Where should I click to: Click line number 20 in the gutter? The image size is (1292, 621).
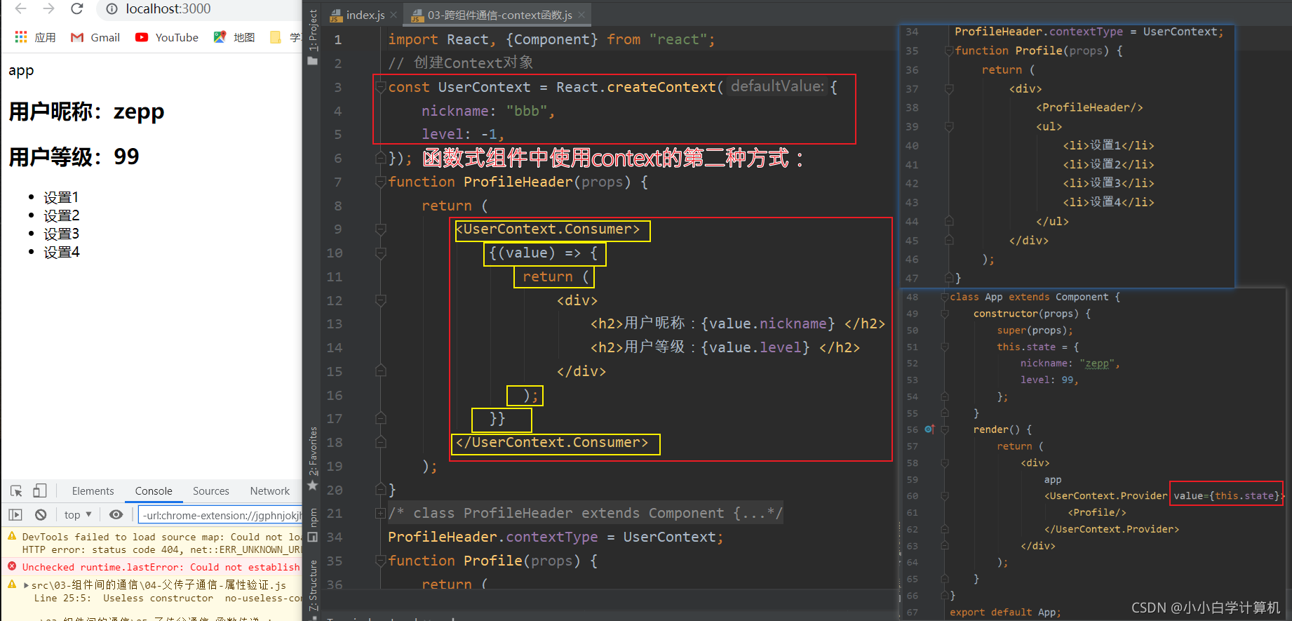tap(335, 490)
